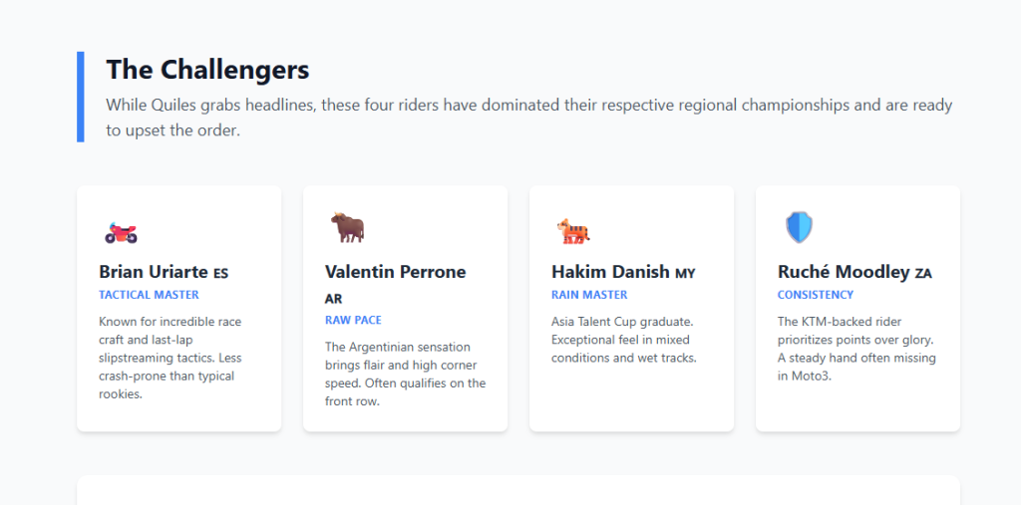Click the Hakim Danish rider name
The height and width of the screenshot is (505, 1021).
point(610,272)
